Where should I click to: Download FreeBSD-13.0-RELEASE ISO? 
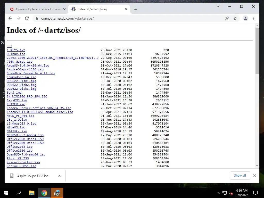coord(40,112)
